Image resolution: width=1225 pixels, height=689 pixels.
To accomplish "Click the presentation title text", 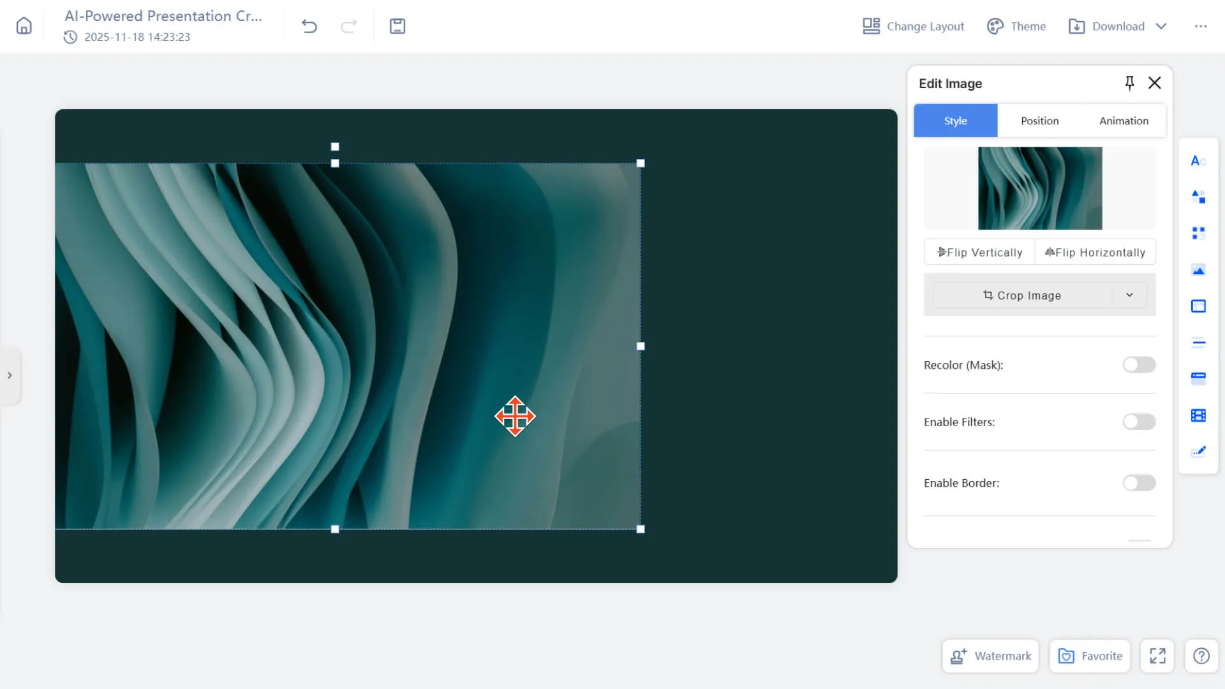I will tap(163, 16).
